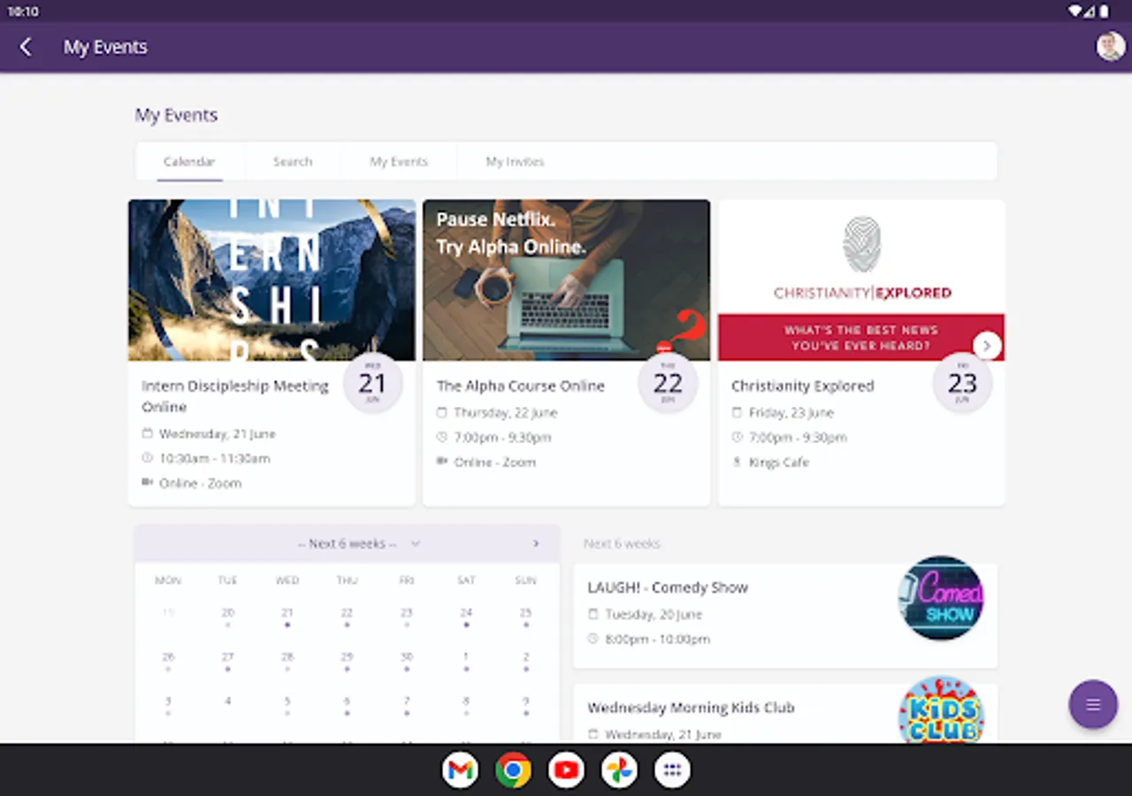
Task: Open Wednesday Morning Kids Club event
Action: (691, 708)
